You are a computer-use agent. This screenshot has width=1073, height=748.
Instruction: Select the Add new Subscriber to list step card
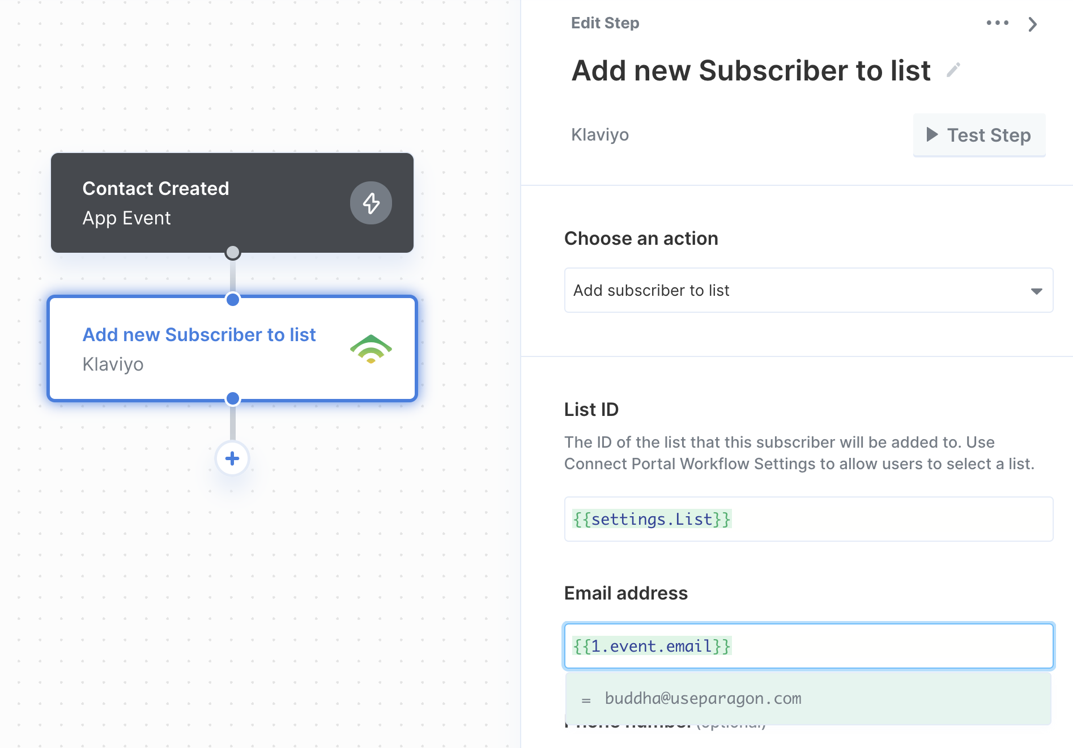(x=232, y=348)
